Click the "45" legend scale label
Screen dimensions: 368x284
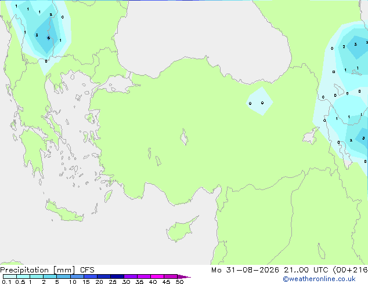166,282
